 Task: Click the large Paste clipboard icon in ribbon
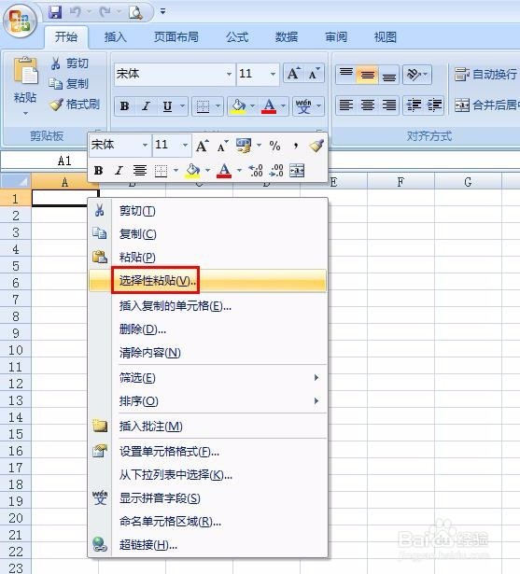coord(25,72)
